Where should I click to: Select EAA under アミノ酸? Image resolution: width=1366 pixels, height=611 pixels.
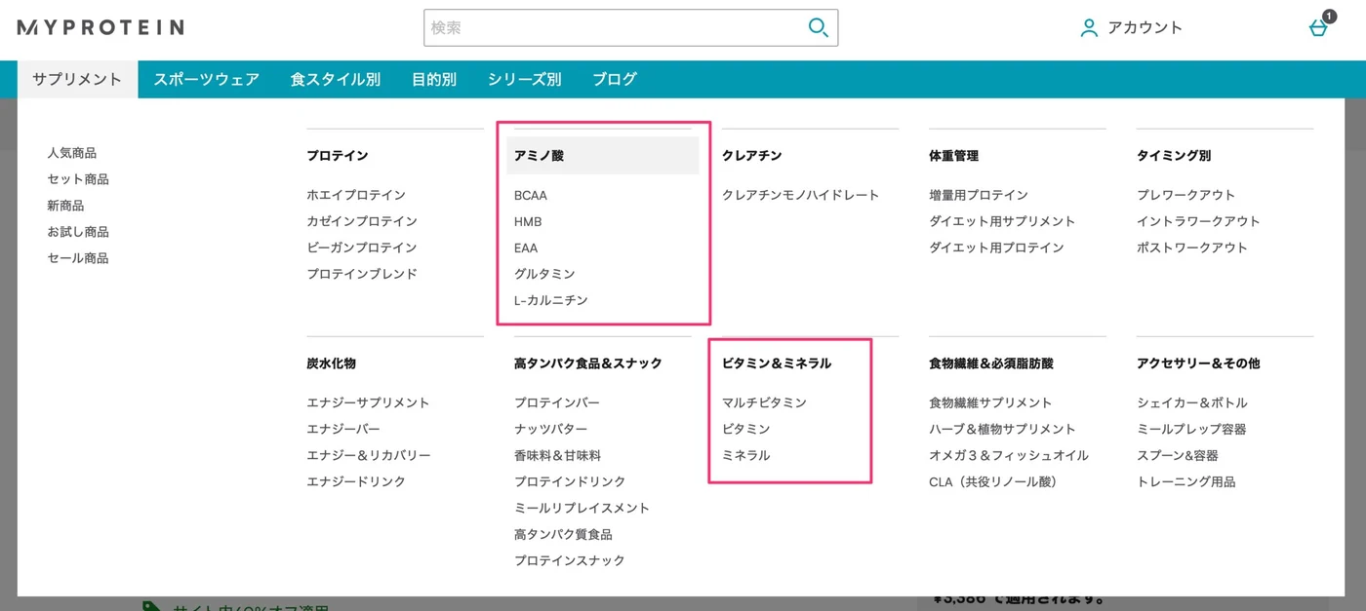coord(526,248)
